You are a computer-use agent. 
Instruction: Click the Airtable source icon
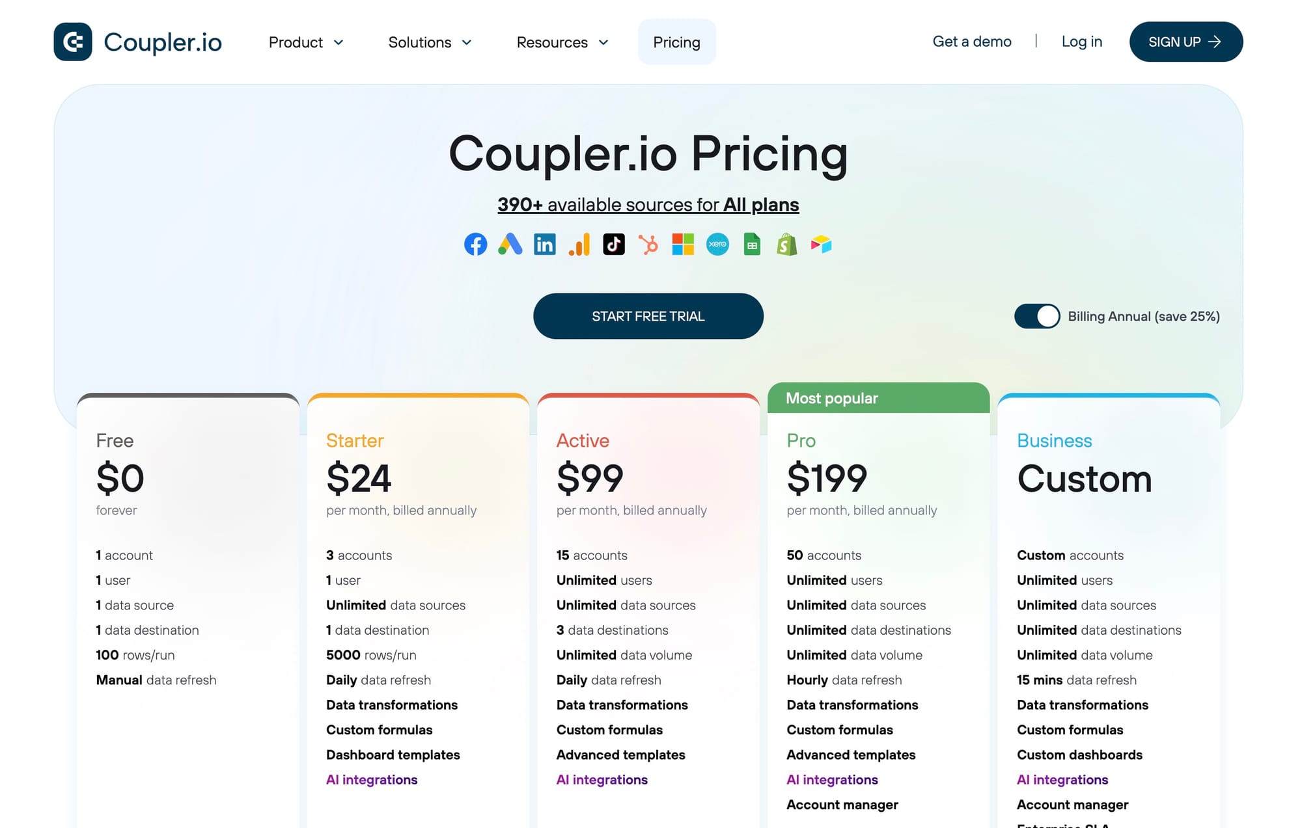click(821, 245)
